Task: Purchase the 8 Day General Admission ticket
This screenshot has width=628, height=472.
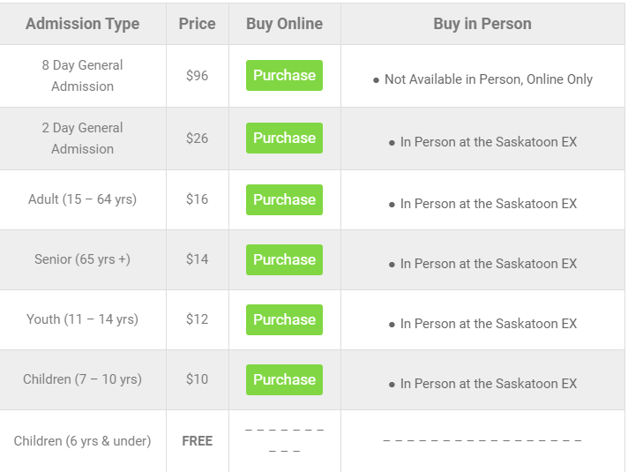Action: (x=284, y=76)
